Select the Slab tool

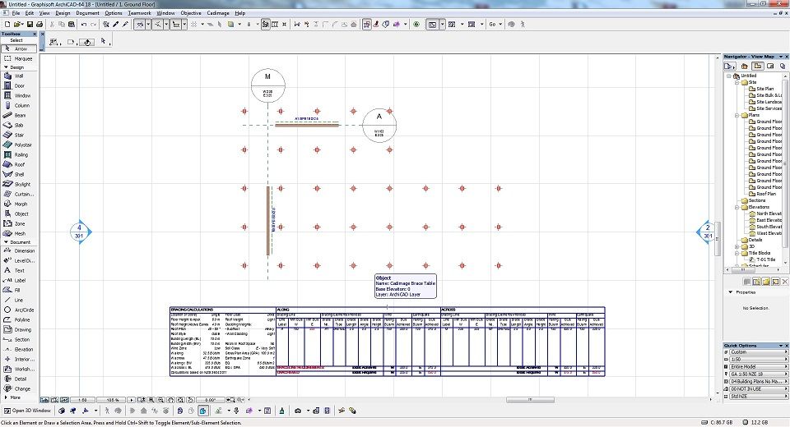pyautogui.click(x=19, y=126)
